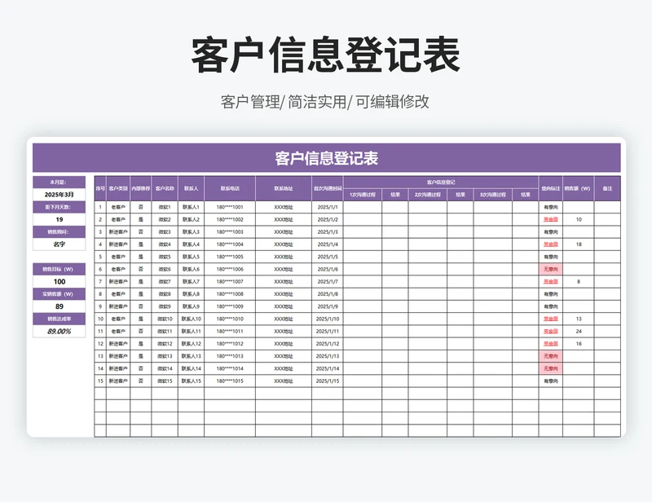The image size is (652, 502).
Task: Click the 销售达成率 percentage 89.00%
Action: (60, 331)
